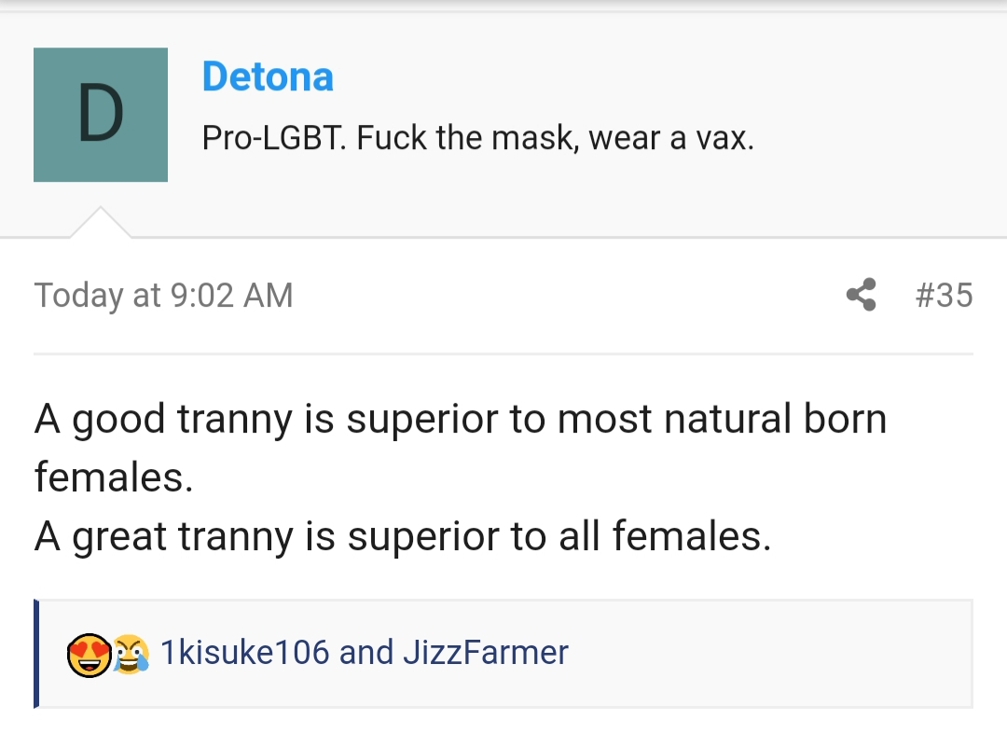Click the first line of the post body
This screenshot has width=1007, height=733.
point(461,420)
